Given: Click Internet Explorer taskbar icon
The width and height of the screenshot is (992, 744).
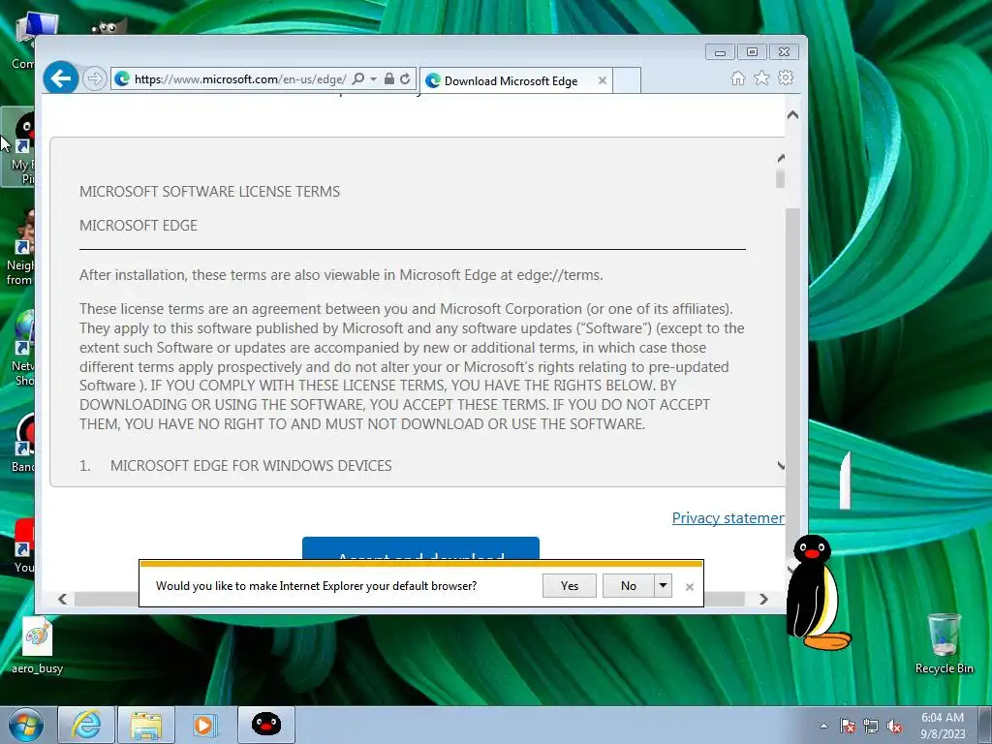Looking at the screenshot, I should (x=86, y=725).
